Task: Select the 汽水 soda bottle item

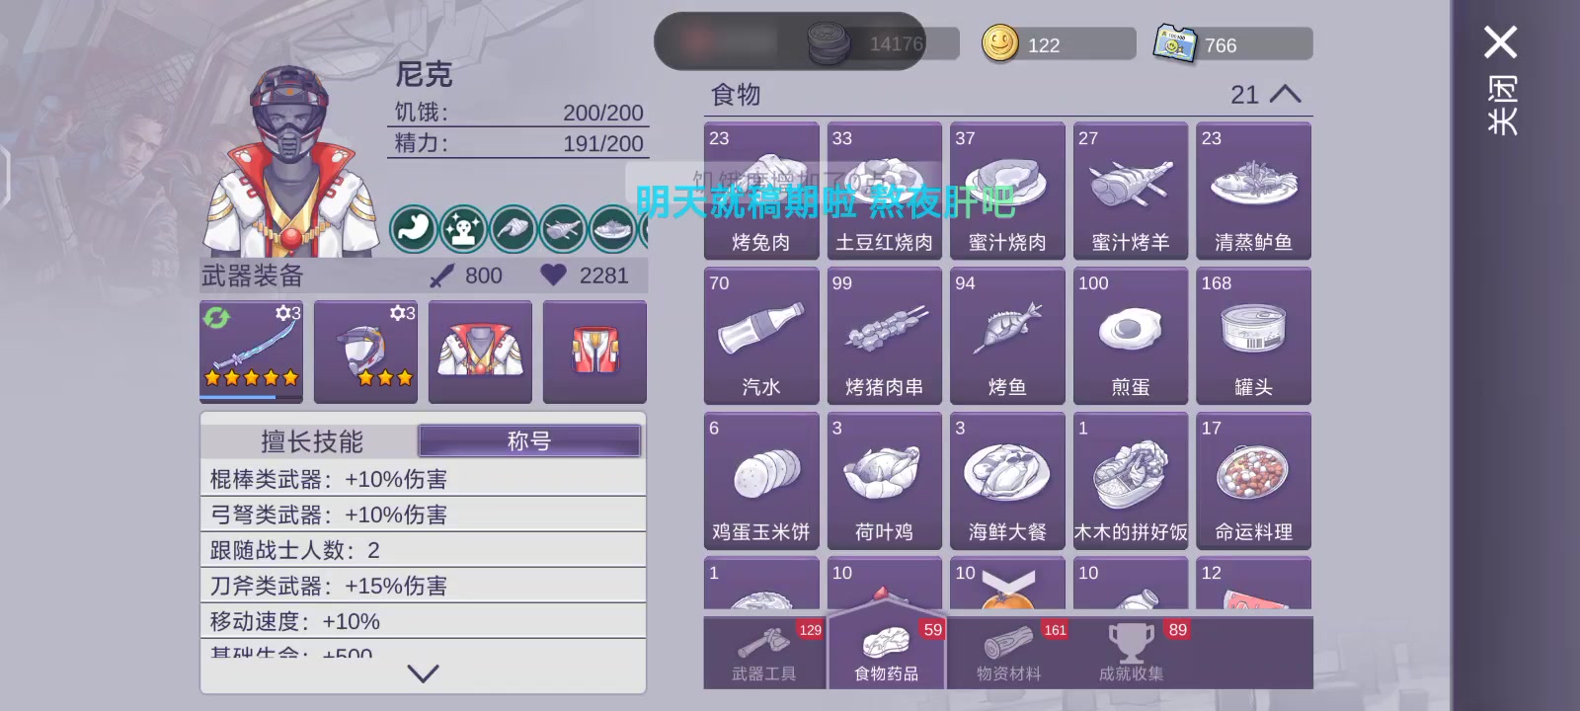Action: [x=761, y=336]
